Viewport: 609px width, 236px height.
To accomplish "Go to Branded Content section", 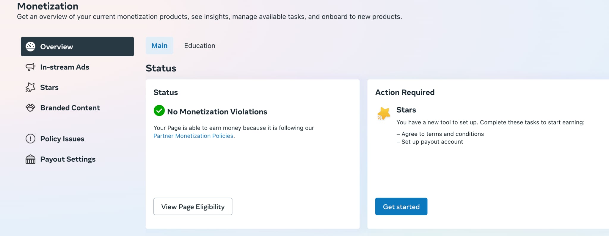I will coord(70,108).
